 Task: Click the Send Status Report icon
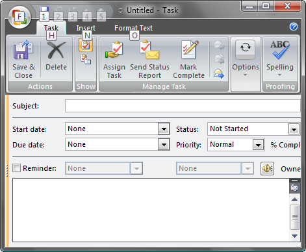click(x=149, y=50)
